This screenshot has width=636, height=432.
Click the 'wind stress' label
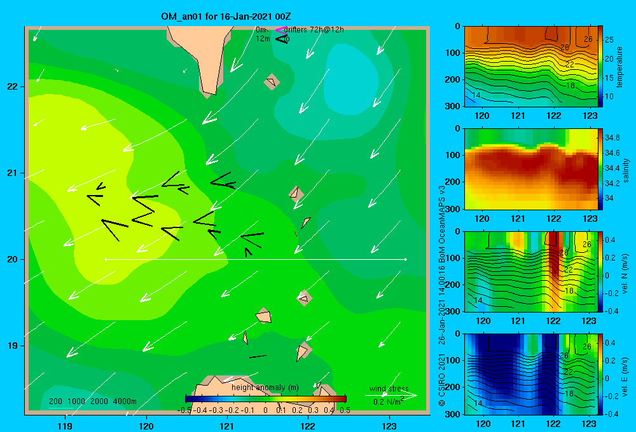point(389,389)
